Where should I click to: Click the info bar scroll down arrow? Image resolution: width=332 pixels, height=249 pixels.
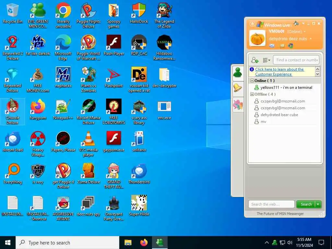(317, 74)
